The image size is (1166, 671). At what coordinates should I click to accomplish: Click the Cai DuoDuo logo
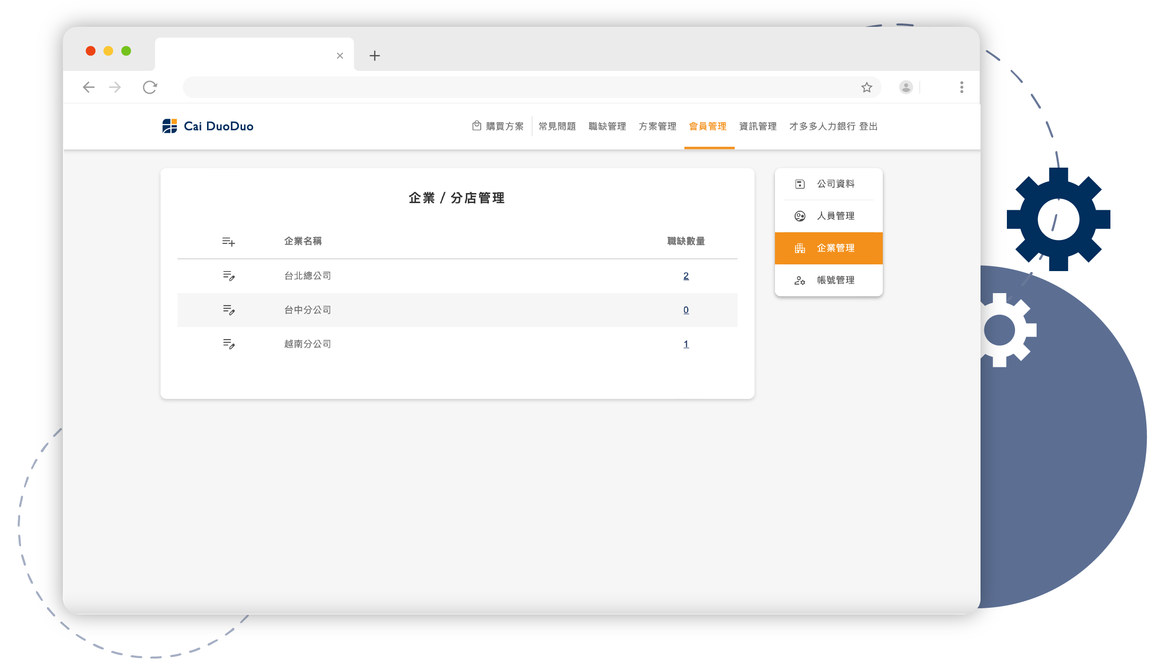[208, 126]
